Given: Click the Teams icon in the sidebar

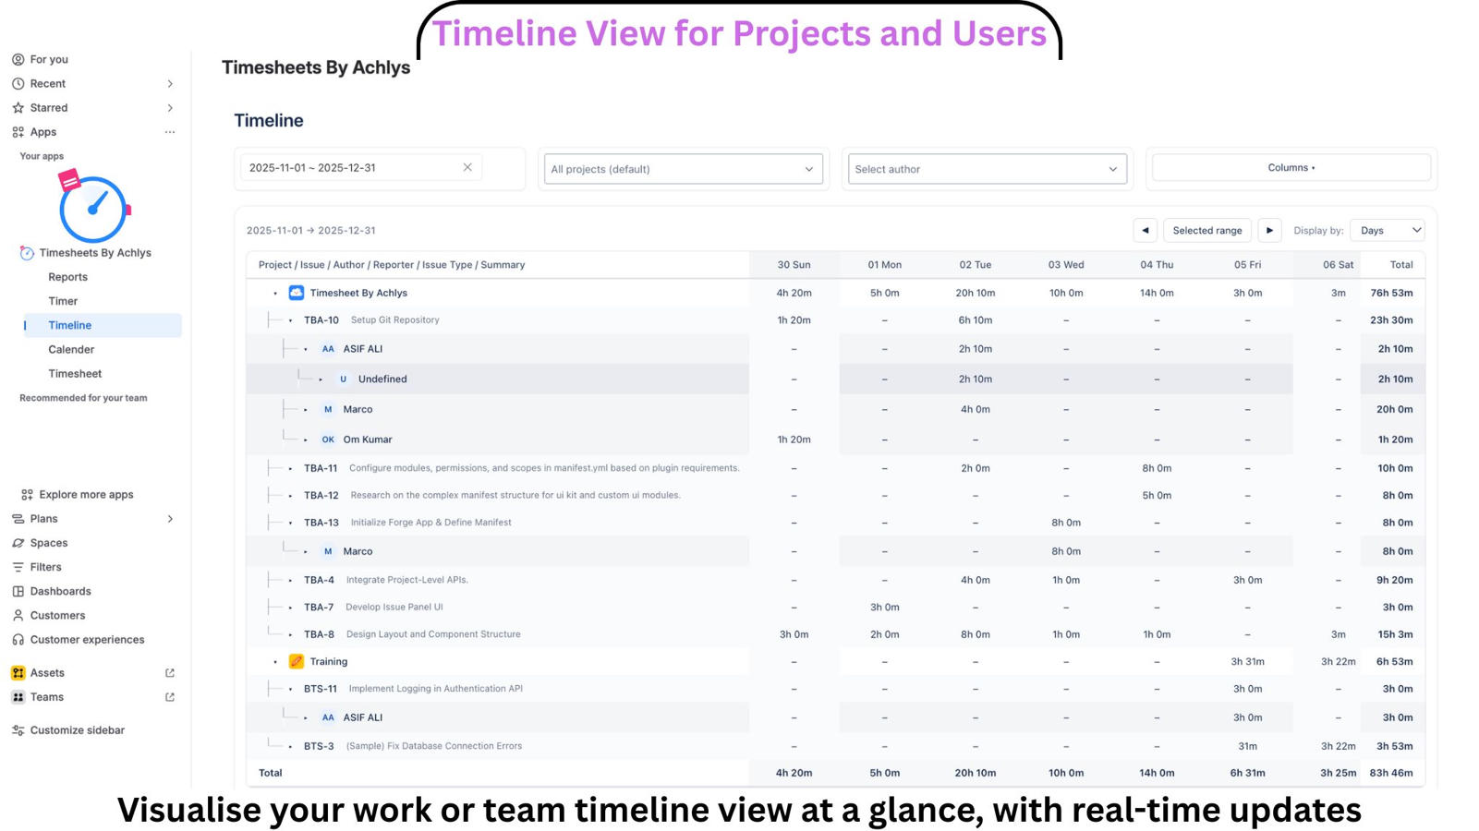Looking at the screenshot, I should tap(18, 696).
